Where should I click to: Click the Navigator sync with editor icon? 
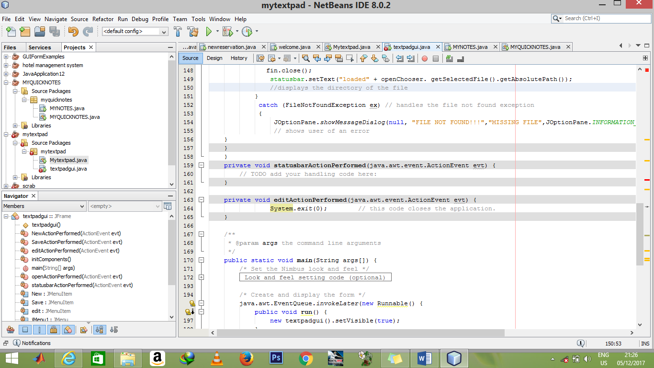(168, 206)
